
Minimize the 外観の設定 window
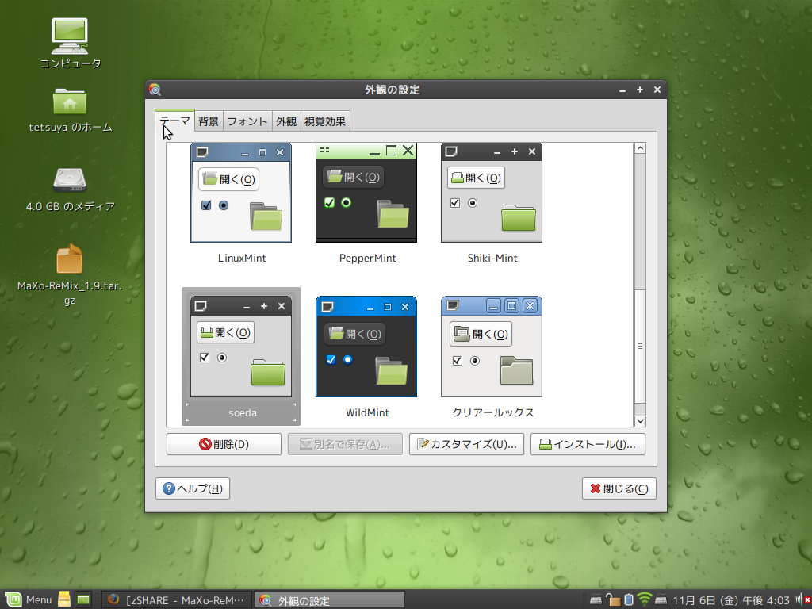[622, 90]
